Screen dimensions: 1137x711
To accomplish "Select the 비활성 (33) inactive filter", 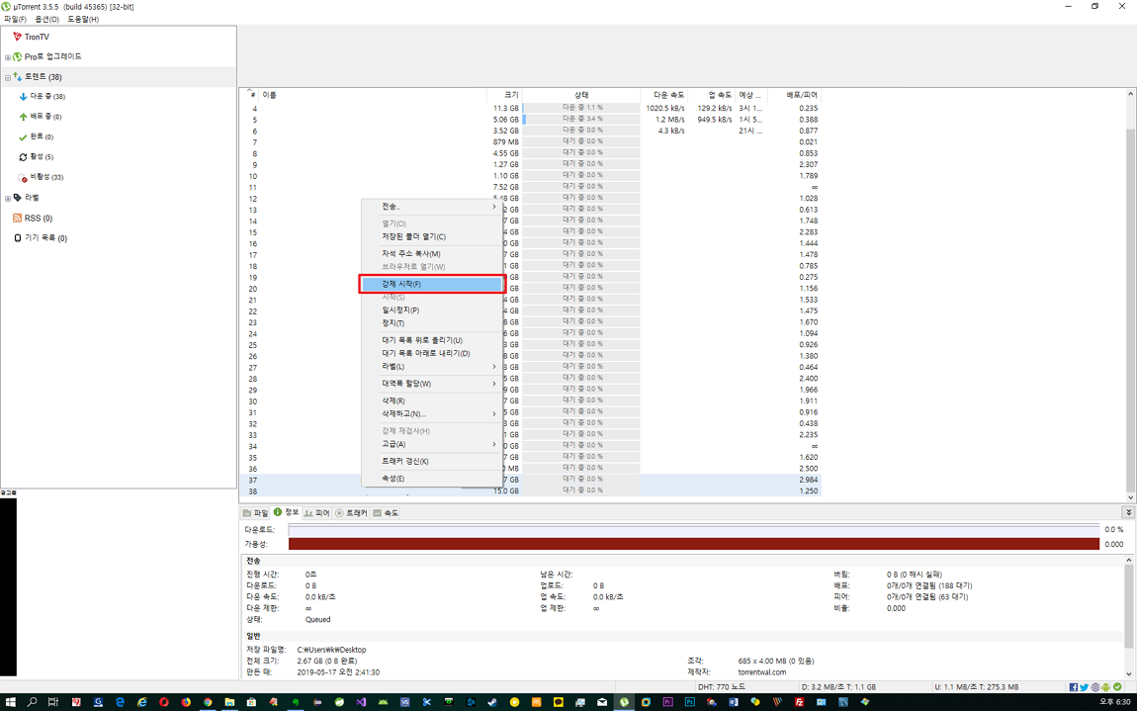I will click(41, 178).
